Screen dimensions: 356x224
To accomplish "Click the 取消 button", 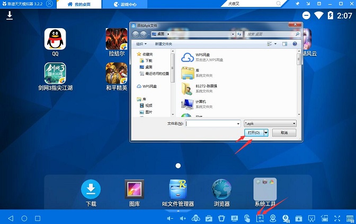I will (x=284, y=132).
